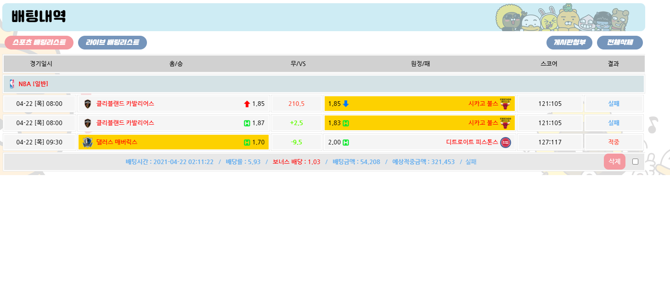Viewport: 670px width, 297px height.
Task: Click the 결과 column header
Action: pyautogui.click(x=613, y=64)
